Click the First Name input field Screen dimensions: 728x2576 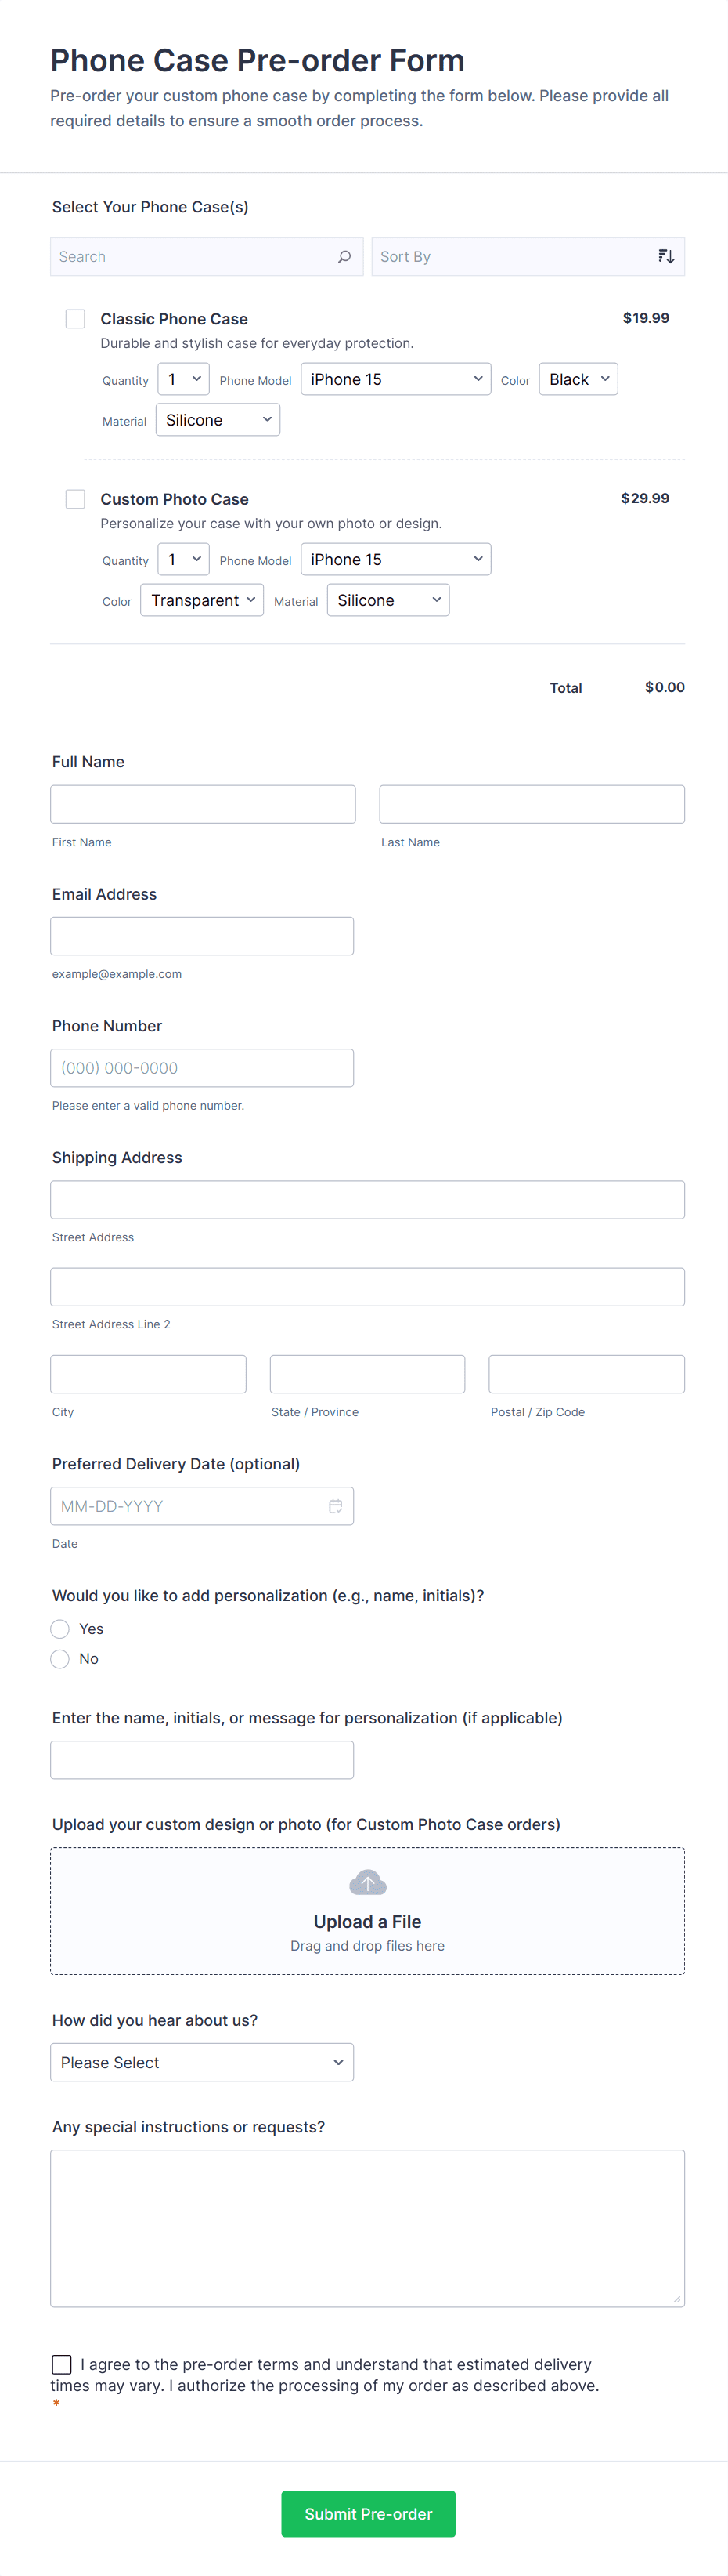(x=203, y=804)
